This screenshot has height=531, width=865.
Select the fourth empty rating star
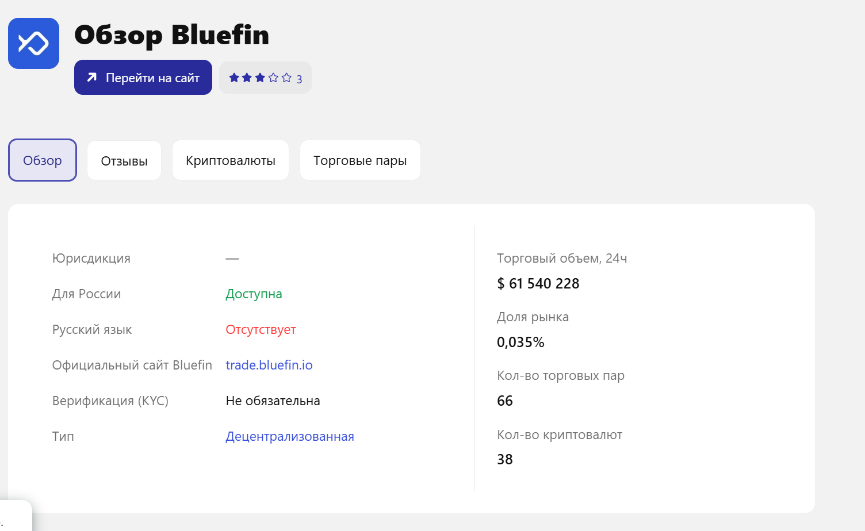(x=274, y=76)
